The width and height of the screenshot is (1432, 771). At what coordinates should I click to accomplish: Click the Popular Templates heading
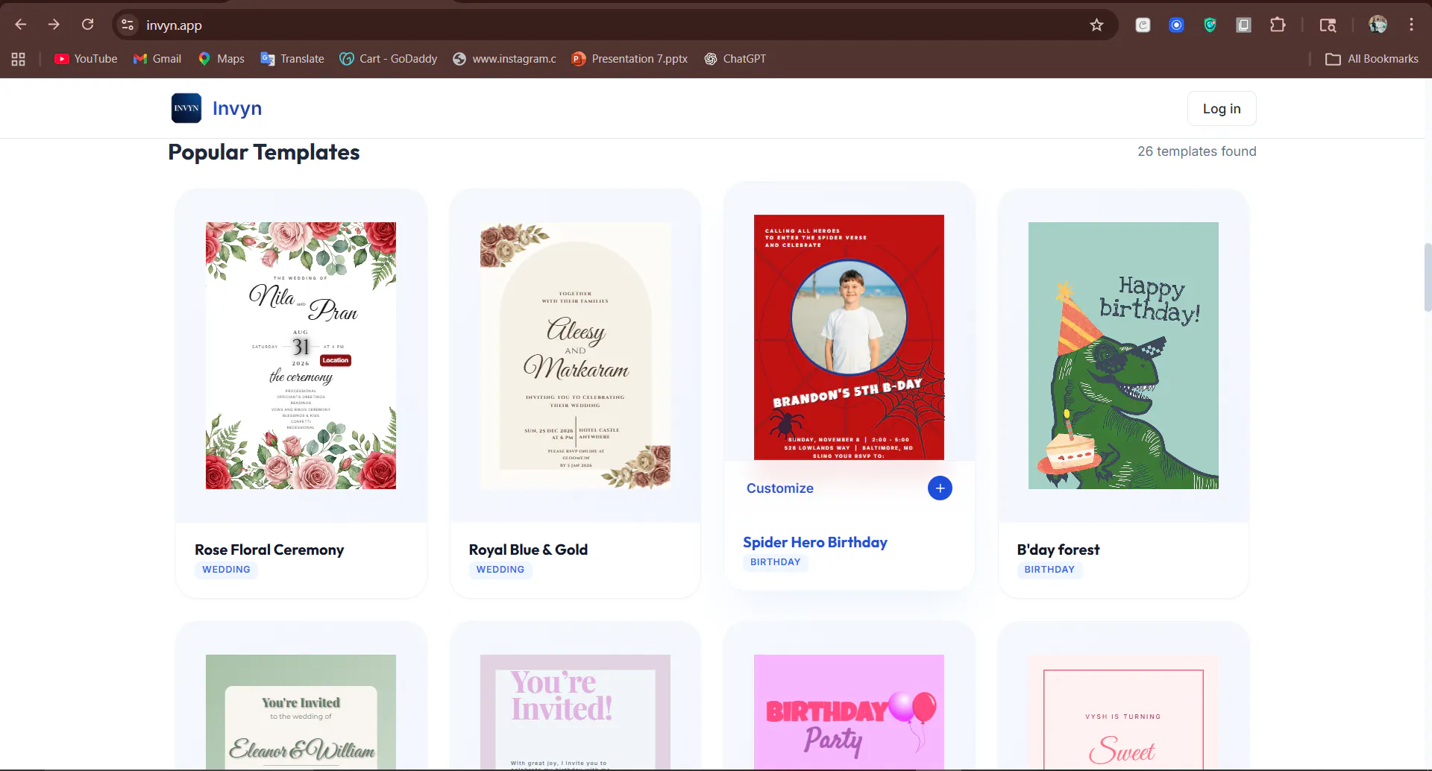[x=264, y=152]
